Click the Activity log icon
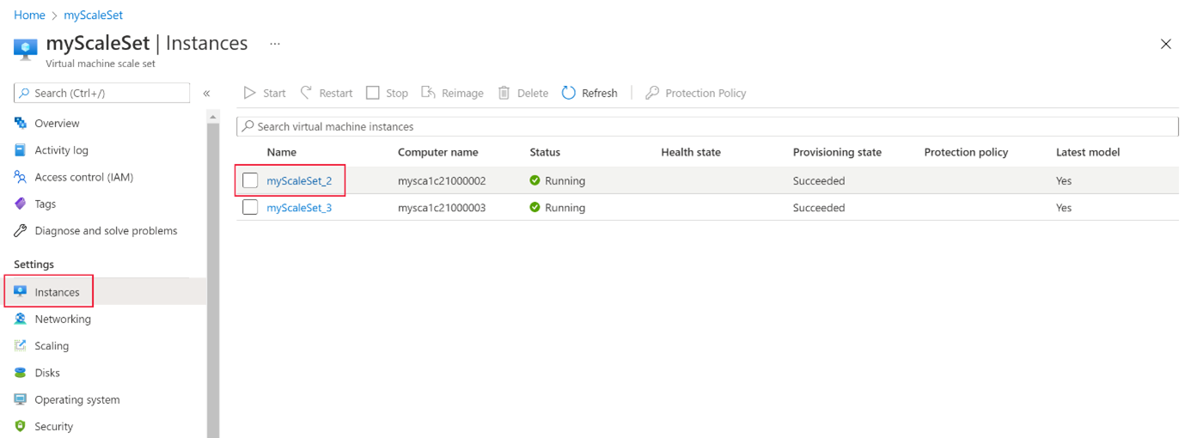Screen dimensions: 1185x438 point(21,150)
